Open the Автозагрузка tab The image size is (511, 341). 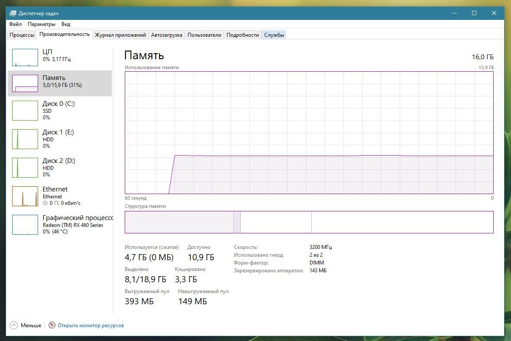167,35
